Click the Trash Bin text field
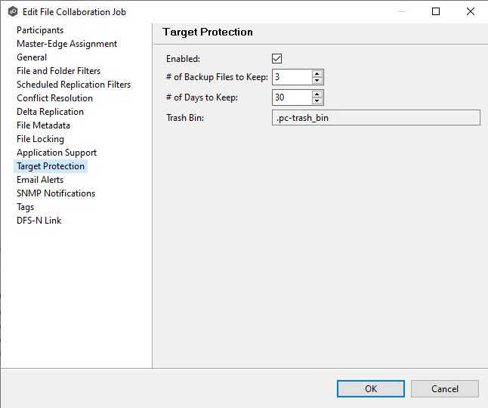The width and height of the screenshot is (488, 408). 375,118
